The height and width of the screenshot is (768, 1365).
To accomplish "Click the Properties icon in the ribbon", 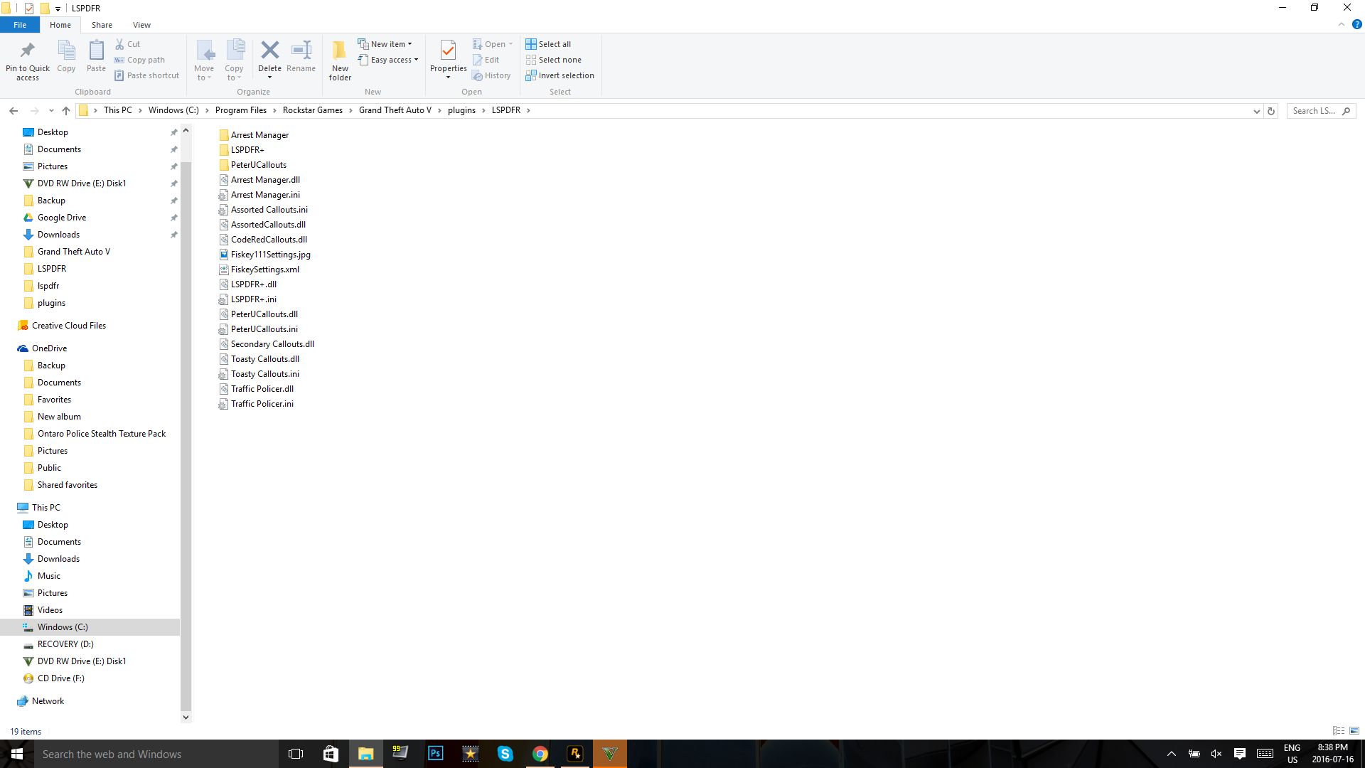I will pos(448,50).
